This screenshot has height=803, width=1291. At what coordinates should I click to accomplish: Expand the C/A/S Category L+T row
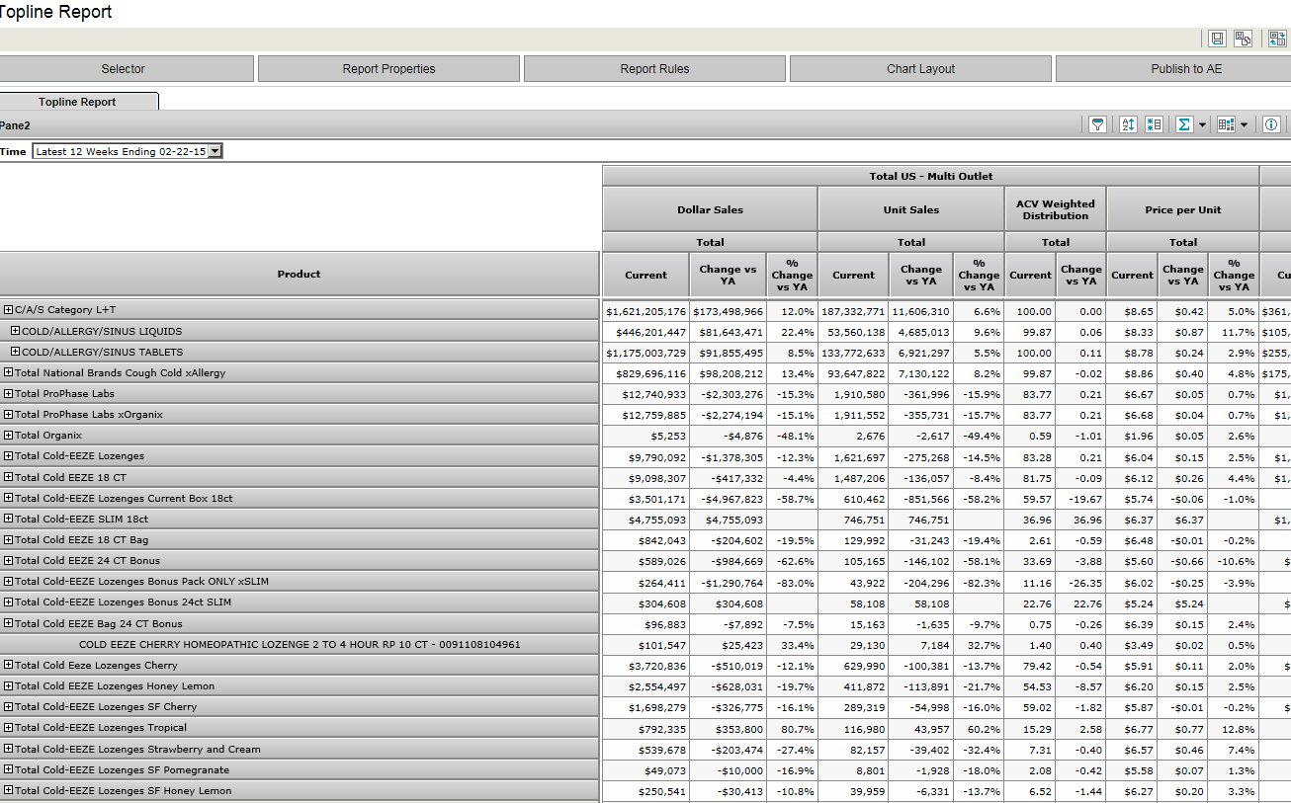click(9, 310)
